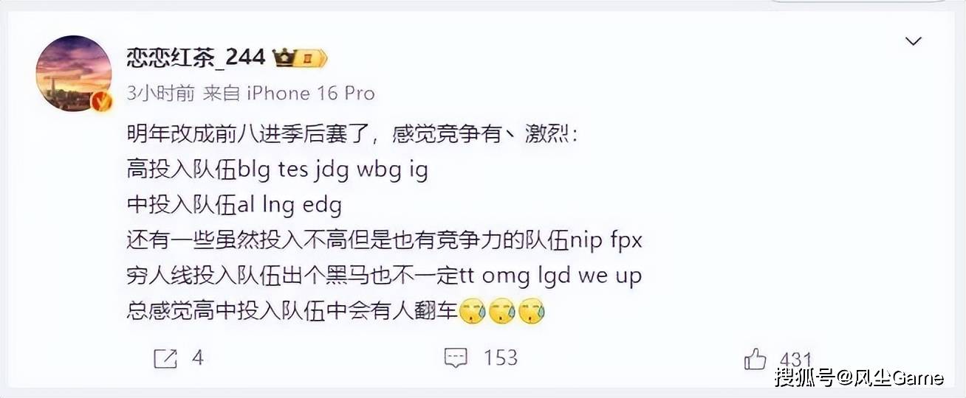
Task: Click the 搜狐号@风尘Game watermark
Action: click(859, 378)
